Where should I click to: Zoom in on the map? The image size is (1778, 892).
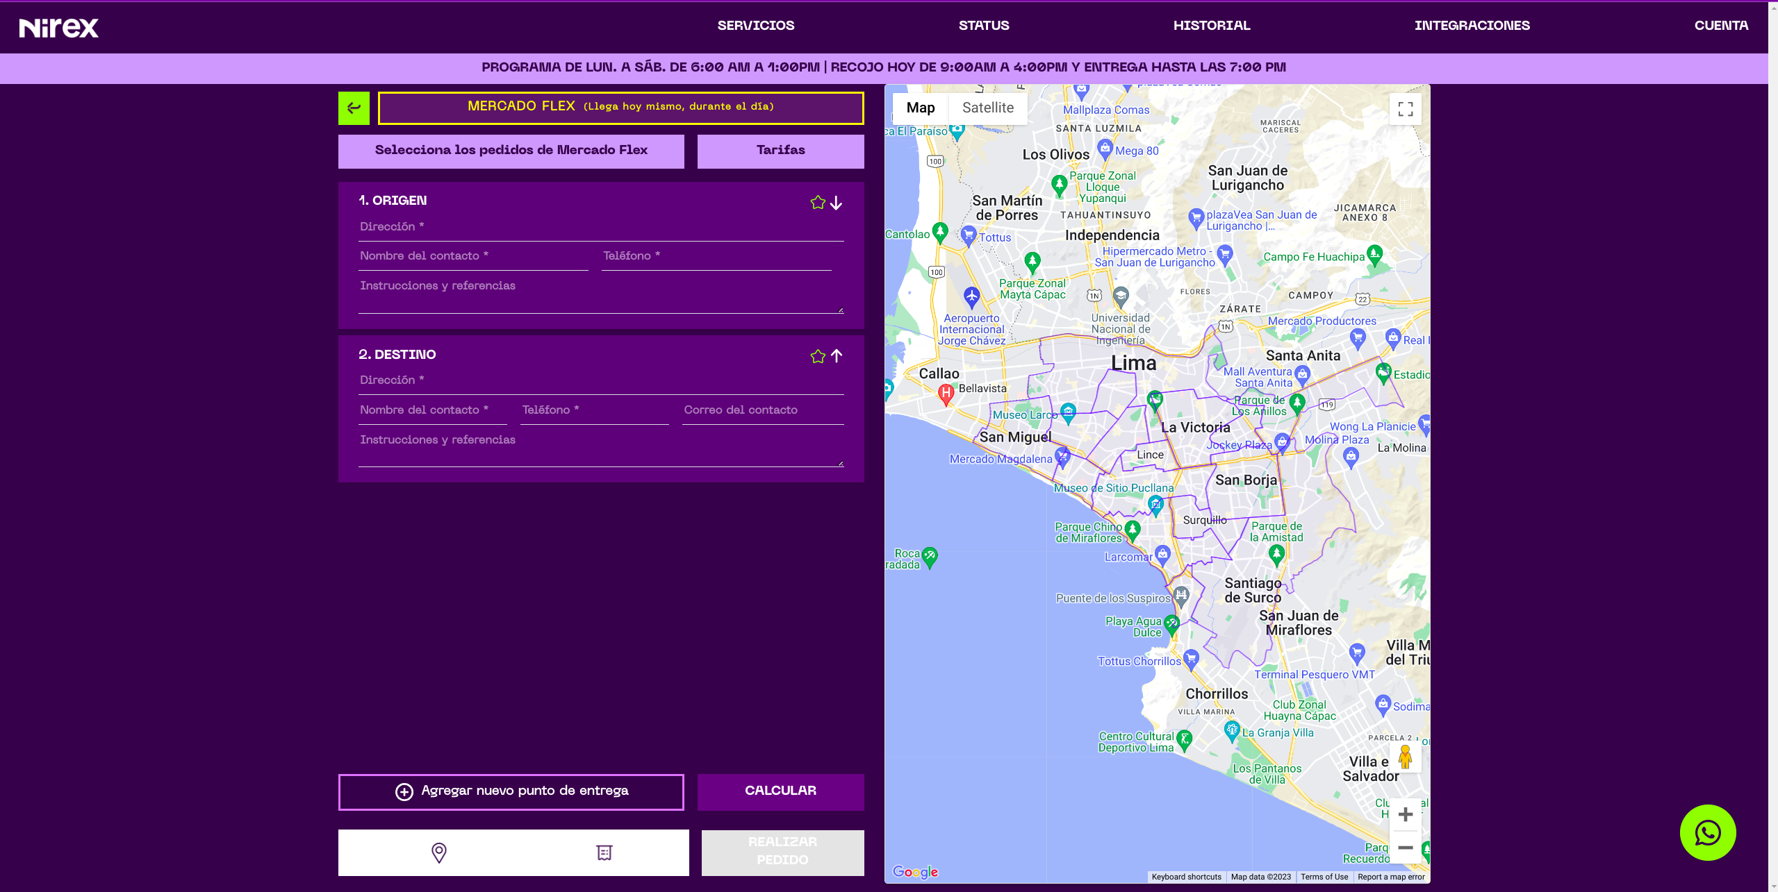click(x=1405, y=814)
